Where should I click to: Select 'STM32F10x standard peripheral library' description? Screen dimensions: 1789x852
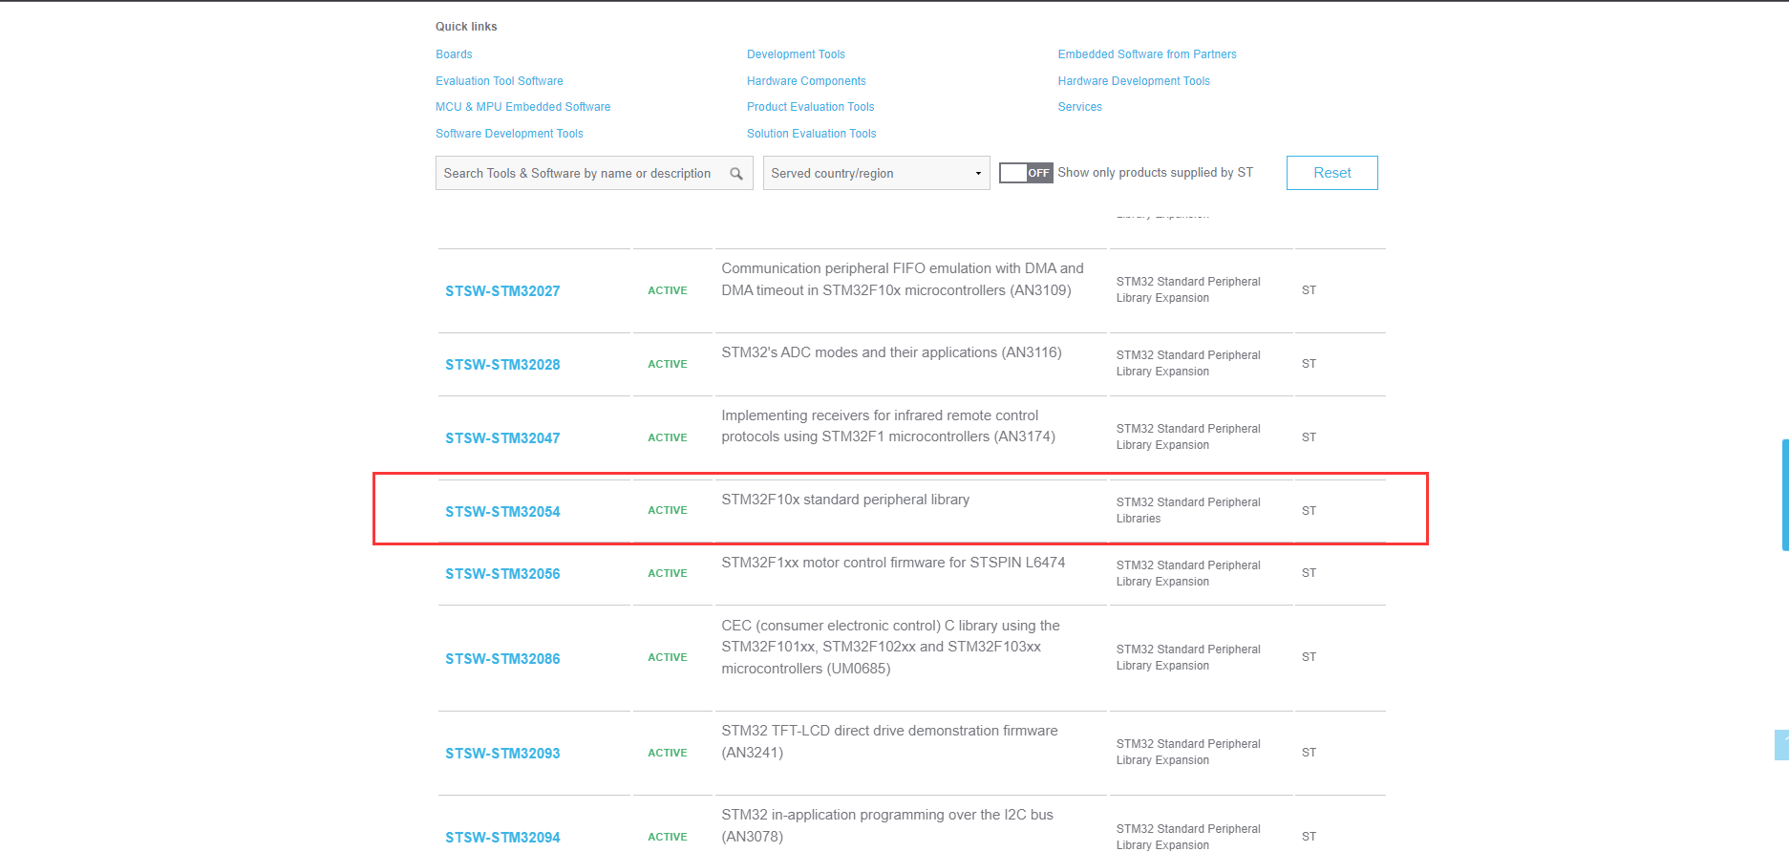[845, 500]
